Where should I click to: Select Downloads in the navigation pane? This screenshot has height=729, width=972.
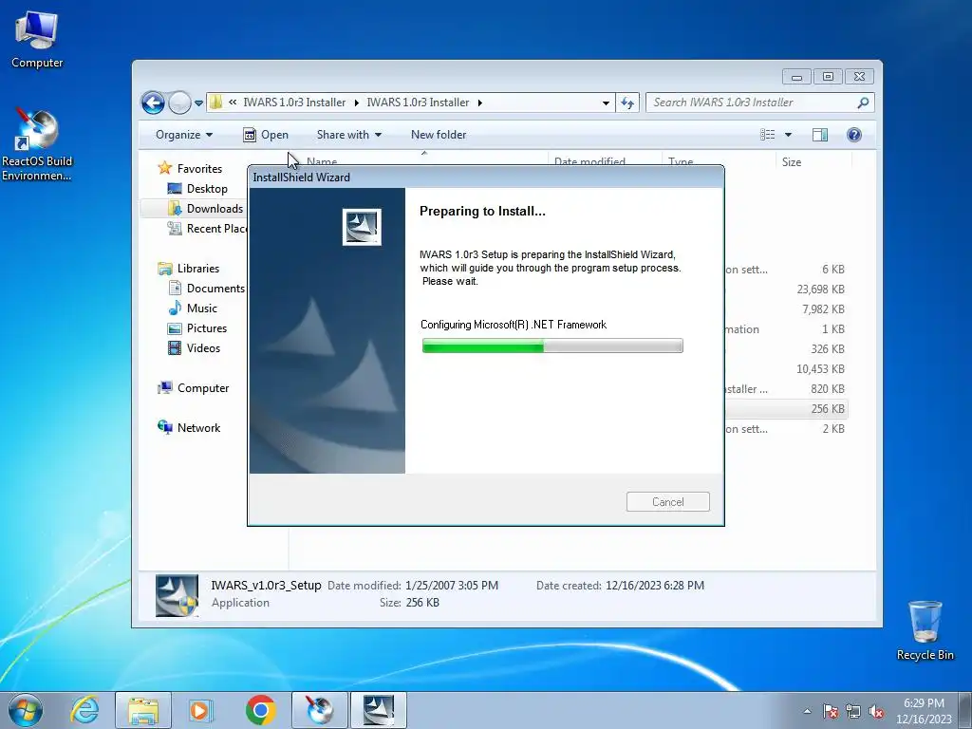[206, 208]
